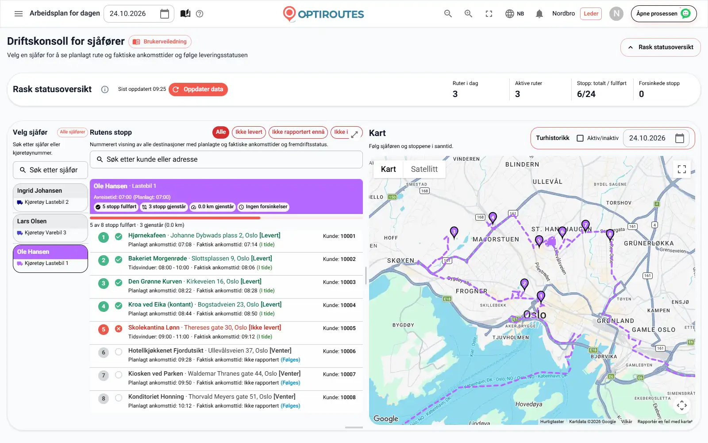Open Turhistorikk date field 24.10.2026
The height and width of the screenshot is (443, 708).
pos(656,138)
